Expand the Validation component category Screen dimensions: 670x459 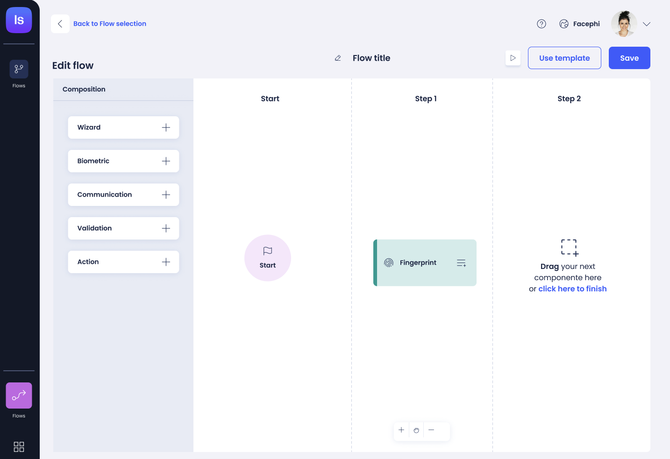(x=166, y=228)
